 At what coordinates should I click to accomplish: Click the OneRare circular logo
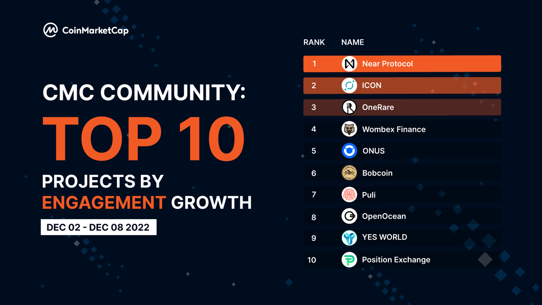coord(349,107)
